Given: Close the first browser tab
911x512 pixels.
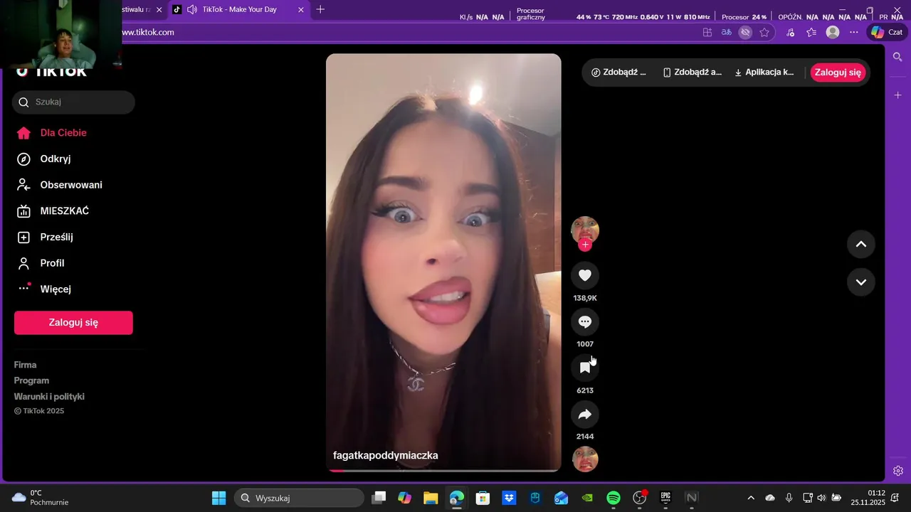Looking at the screenshot, I should point(159,9).
